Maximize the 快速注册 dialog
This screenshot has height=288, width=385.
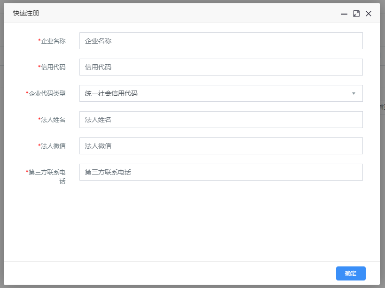pyautogui.click(x=356, y=14)
